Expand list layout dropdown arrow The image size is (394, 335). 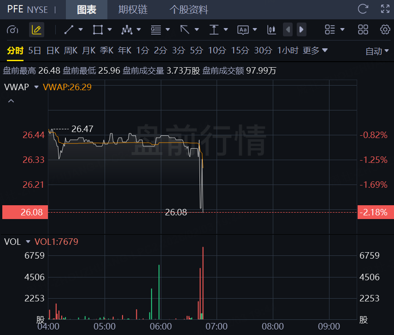click(342, 29)
